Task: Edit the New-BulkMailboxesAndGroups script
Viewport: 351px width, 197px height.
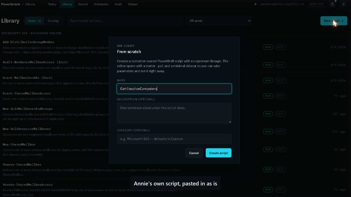Action: click(280, 114)
